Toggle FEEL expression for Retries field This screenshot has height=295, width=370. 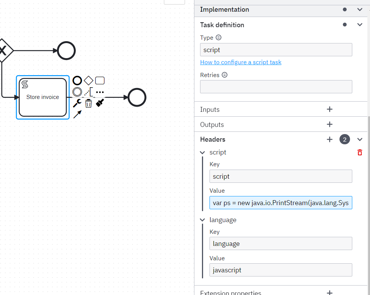tap(225, 75)
